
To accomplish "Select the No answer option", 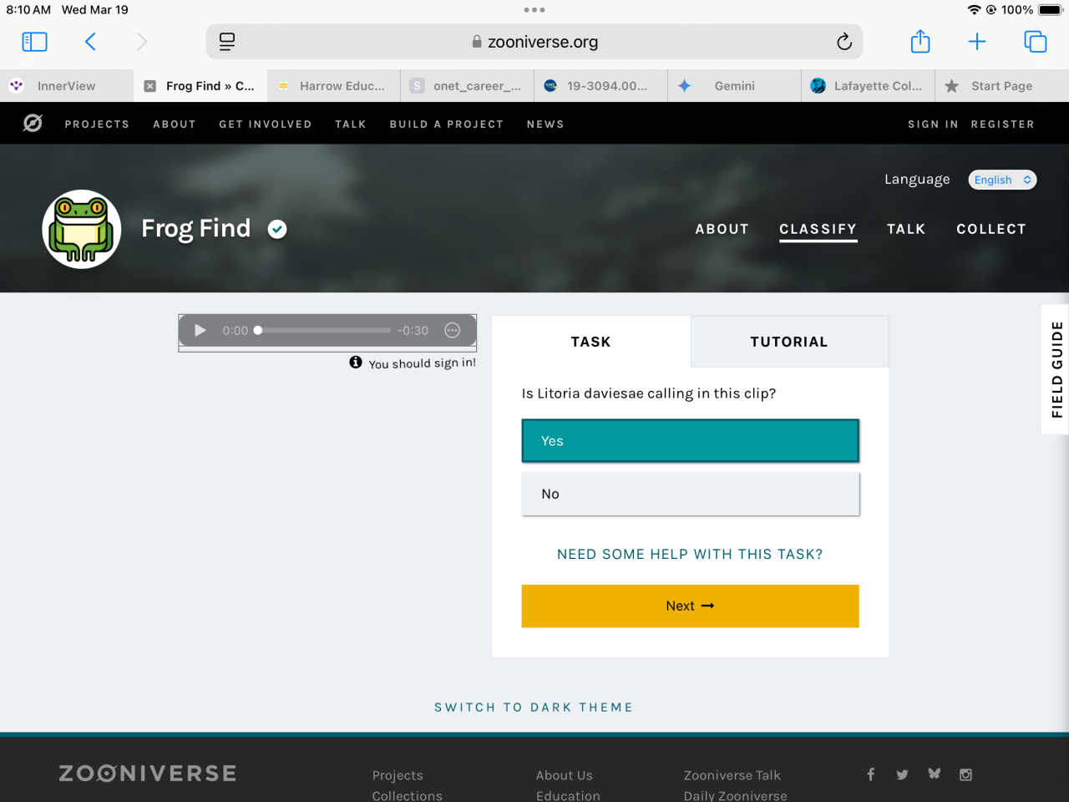I will pos(691,494).
